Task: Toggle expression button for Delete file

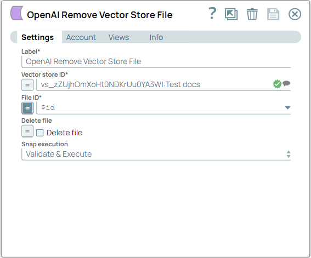Action: point(27,131)
